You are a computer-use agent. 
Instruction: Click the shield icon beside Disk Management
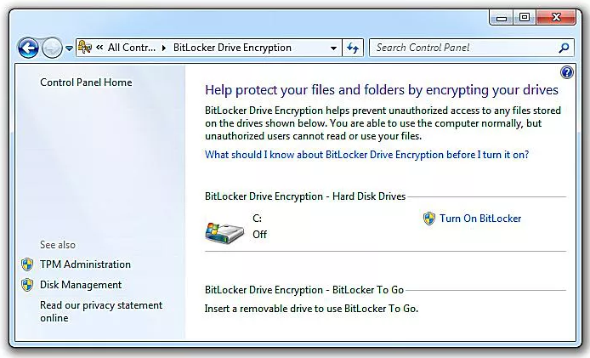(x=27, y=285)
